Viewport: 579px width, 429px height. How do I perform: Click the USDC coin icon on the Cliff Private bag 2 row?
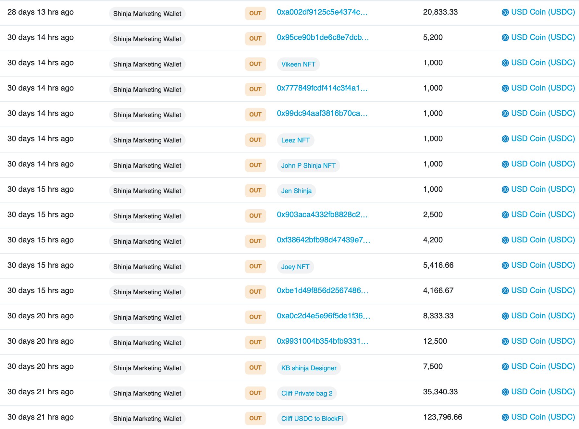coord(505,391)
